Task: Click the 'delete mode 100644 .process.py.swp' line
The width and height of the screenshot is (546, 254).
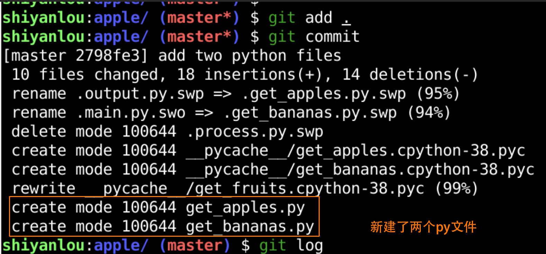Action: [x=167, y=132]
